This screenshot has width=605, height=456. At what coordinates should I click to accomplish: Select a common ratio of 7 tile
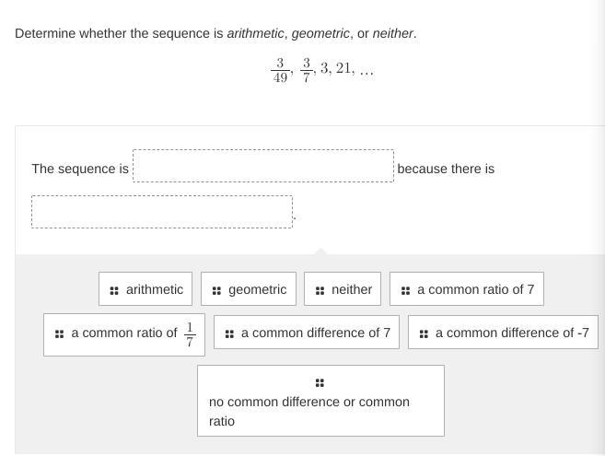coord(467,289)
